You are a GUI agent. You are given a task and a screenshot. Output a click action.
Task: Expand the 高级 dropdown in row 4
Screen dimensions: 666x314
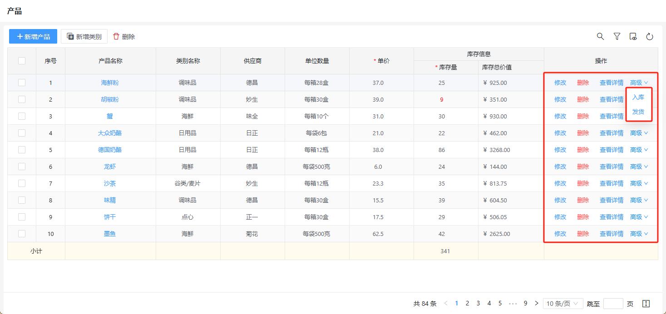tap(639, 133)
